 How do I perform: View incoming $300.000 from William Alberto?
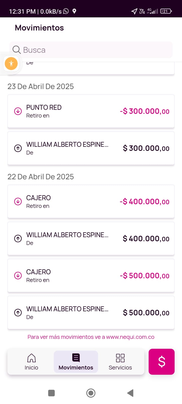coord(91,148)
